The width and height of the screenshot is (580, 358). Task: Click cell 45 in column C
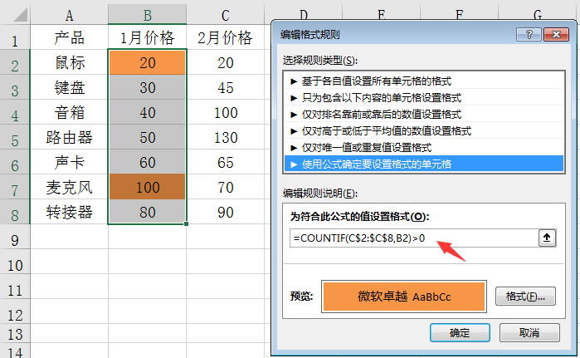pyautogui.click(x=225, y=87)
